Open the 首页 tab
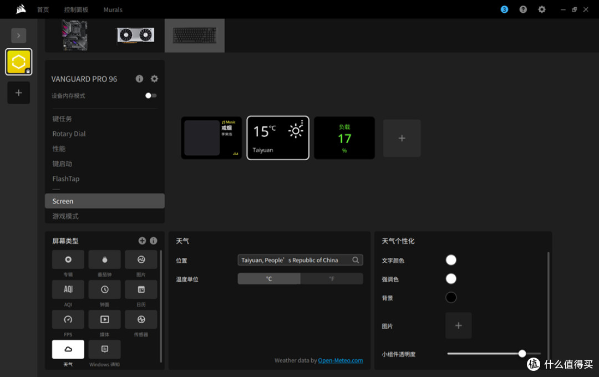The width and height of the screenshot is (599, 377). (x=43, y=10)
